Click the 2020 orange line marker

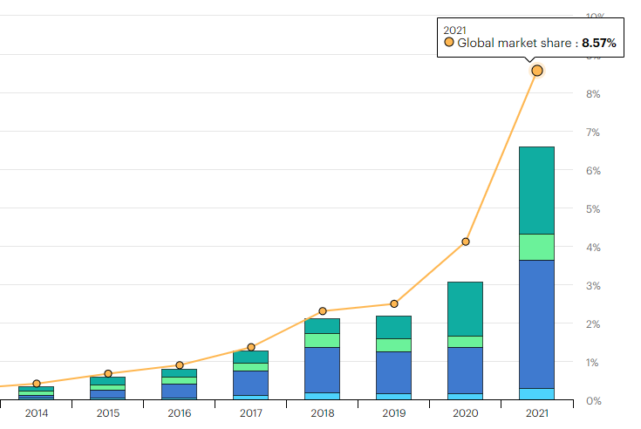[x=466, y=242]
